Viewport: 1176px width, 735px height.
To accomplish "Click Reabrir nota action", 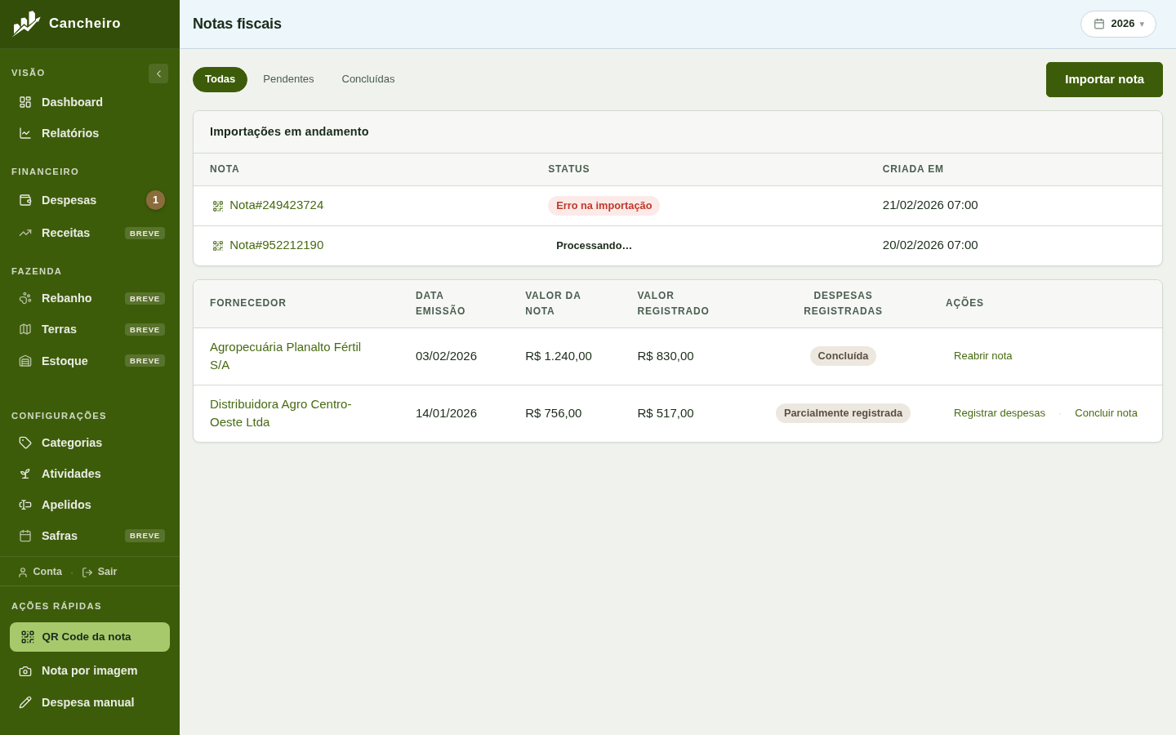I will [982, 356].
